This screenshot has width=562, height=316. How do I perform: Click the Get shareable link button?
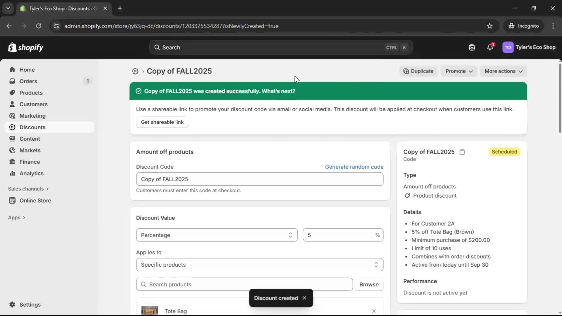[162, 122]
